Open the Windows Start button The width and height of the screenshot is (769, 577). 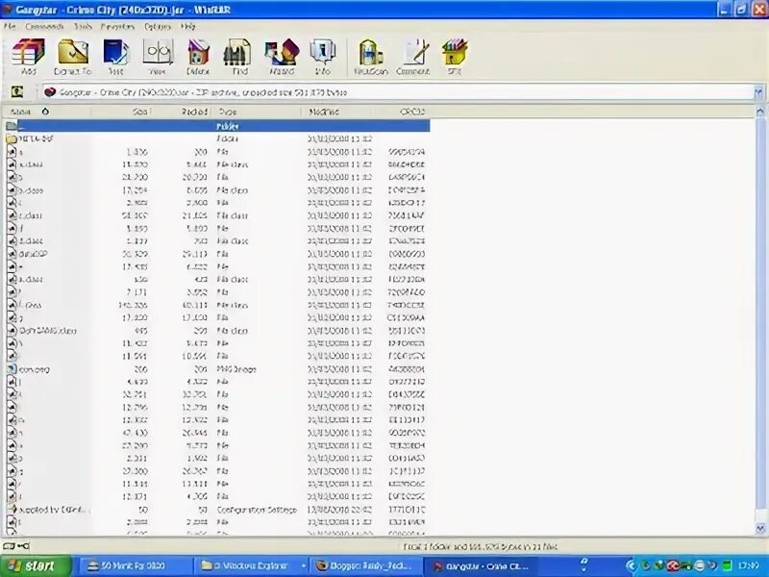coord(36,566)
